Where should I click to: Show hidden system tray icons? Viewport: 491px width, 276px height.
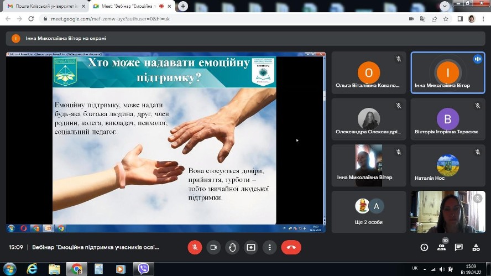click(x=425, y=269)
